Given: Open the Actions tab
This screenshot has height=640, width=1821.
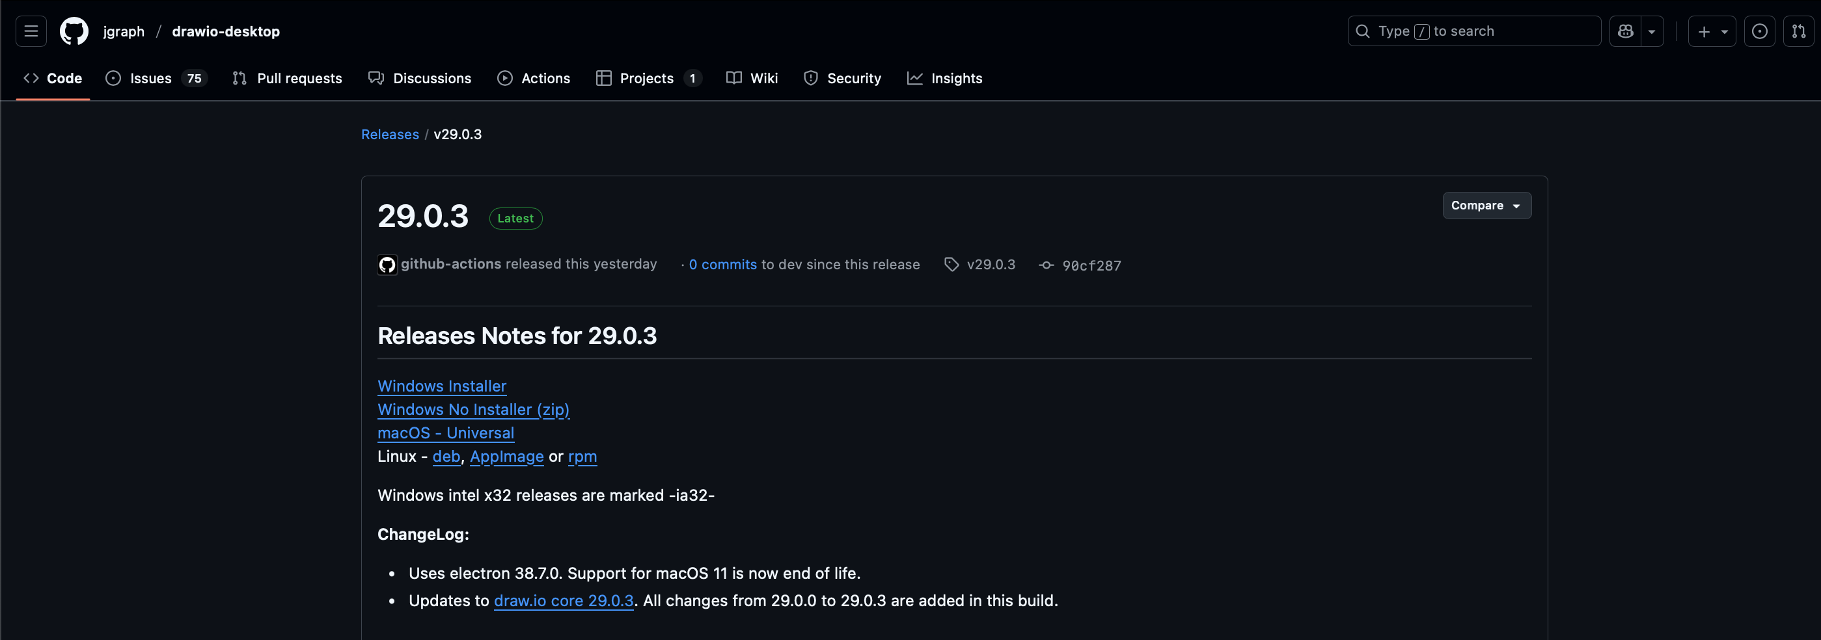Looking at the screenshot, I should [x=546, y=79].
